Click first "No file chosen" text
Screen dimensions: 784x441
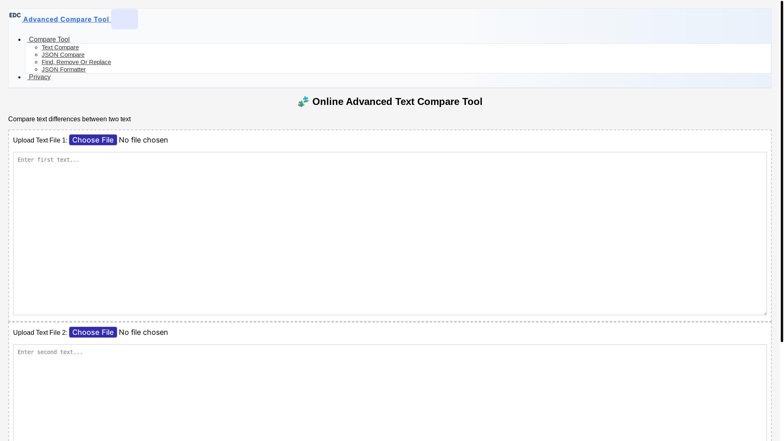(x=143, y=140)
